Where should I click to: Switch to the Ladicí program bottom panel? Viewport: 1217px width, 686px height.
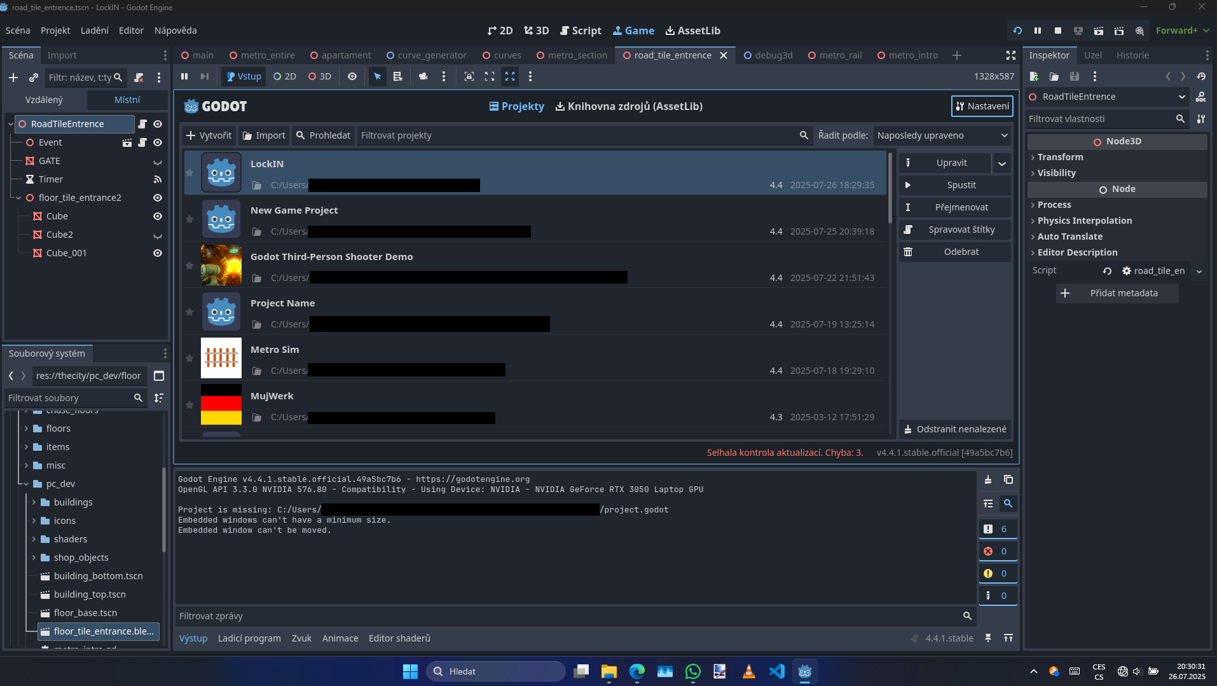(249, 638)
